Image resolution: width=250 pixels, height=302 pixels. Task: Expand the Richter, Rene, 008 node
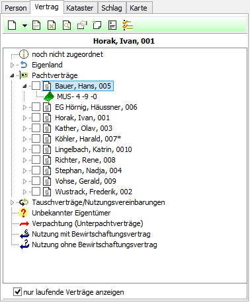[24, 160]
